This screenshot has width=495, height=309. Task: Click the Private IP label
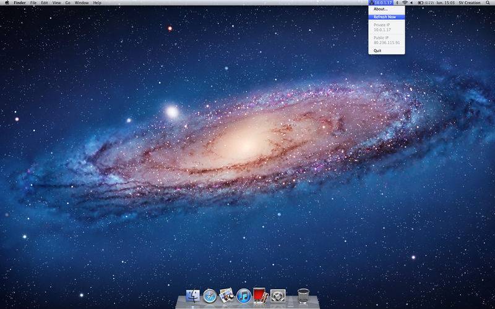click(382, 25)
